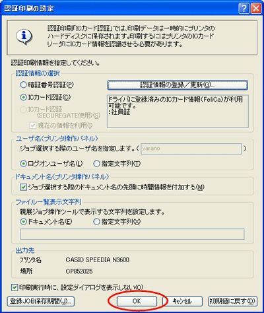
Task: Toggle the time-info document name prefix checkbox
Action: 23,187
